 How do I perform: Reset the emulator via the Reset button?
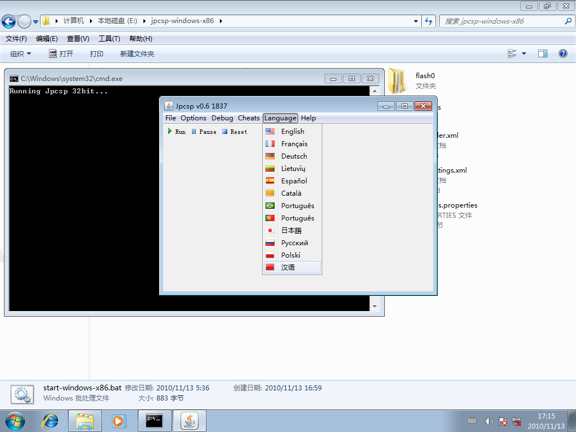click(235, 132)
